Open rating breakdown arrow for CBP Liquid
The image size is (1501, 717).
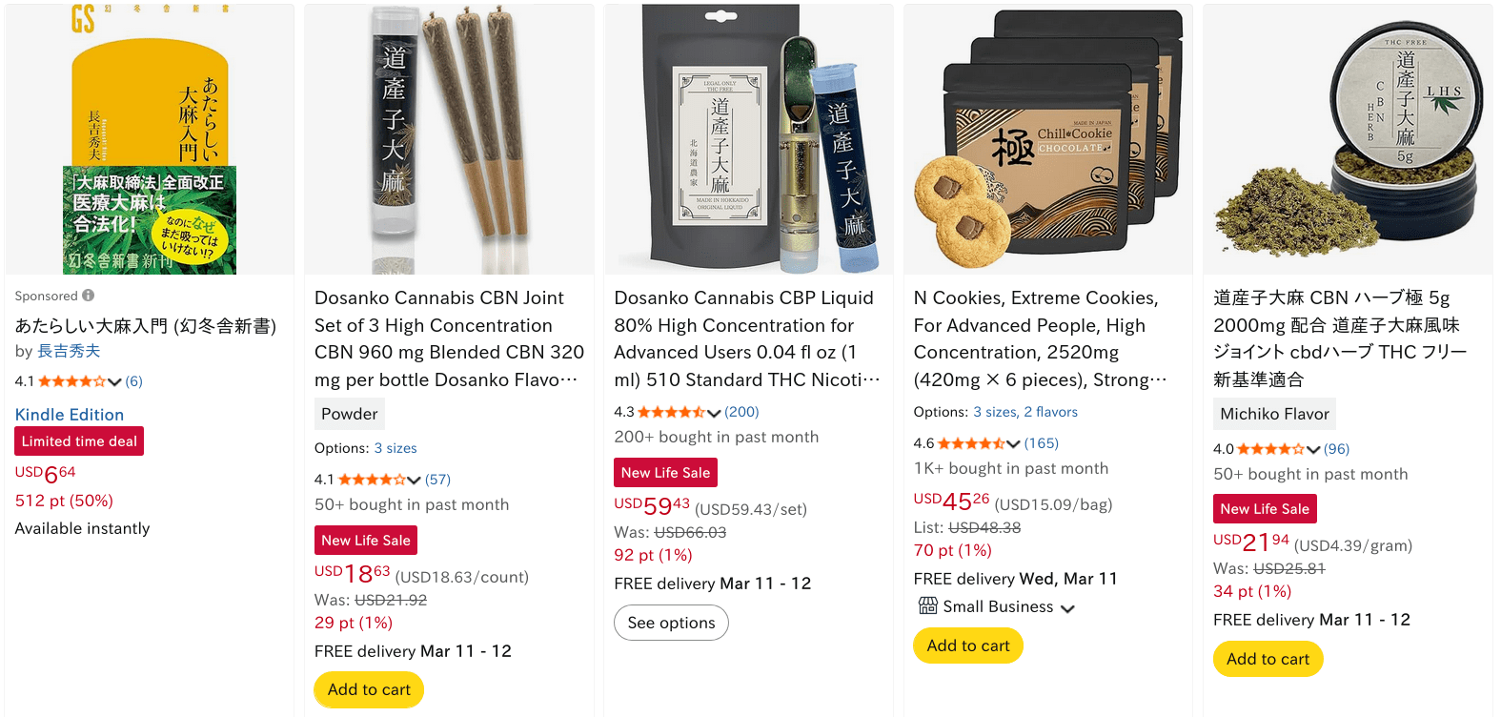click(714, 413)
